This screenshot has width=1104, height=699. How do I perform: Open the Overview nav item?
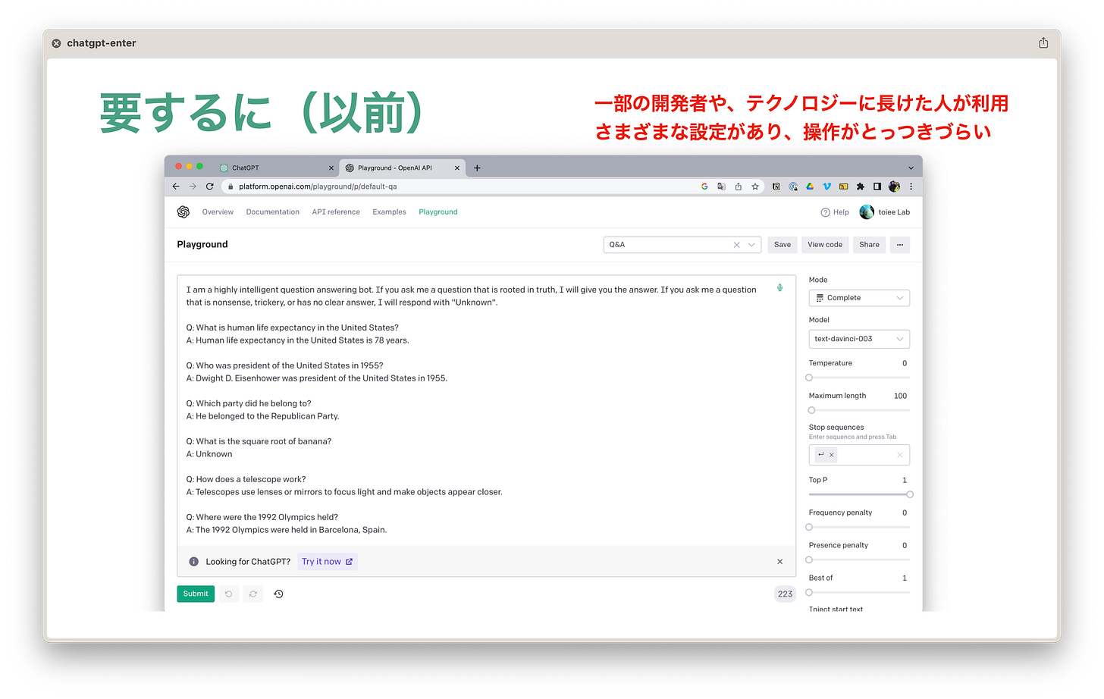coord(218,212)
